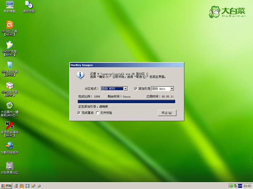Screen dimensions: 253x189
Task: Click the 终止(A) abort button
Action: [167, 112]
